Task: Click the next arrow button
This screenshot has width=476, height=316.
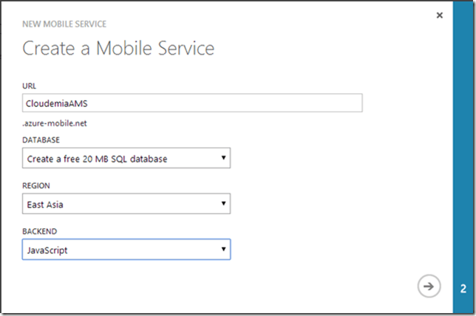Action: tap(428, 286)
